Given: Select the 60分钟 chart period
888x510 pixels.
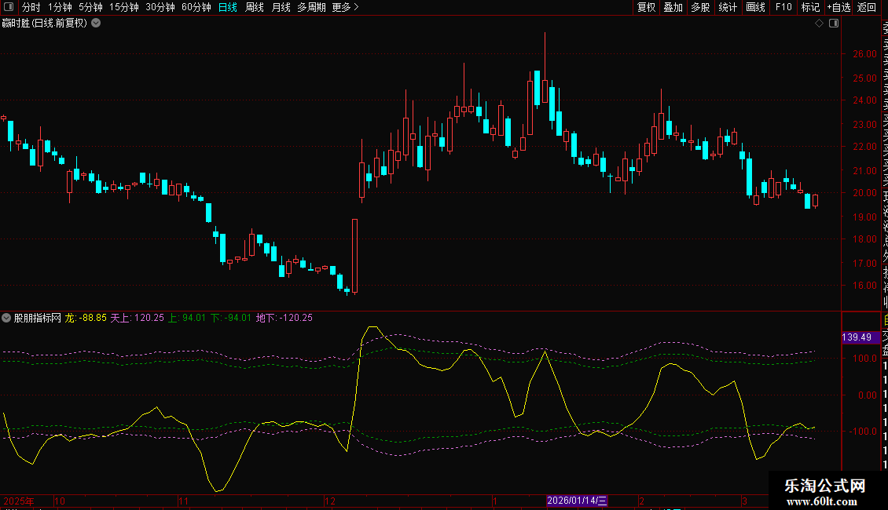Looking at the screenshot, I should tap(196, 7).
